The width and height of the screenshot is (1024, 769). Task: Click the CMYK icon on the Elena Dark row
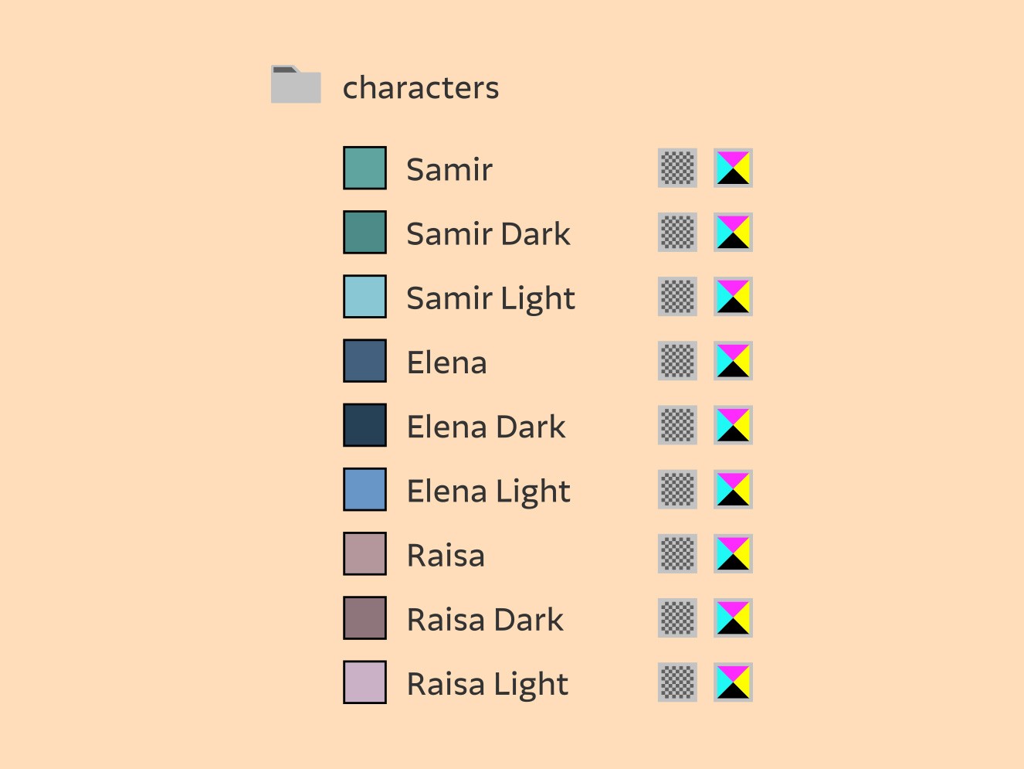[733, 425]
